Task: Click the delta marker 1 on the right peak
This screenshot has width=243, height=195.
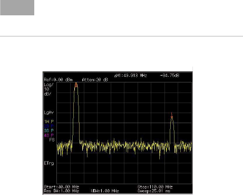Action: pos(172,116)
